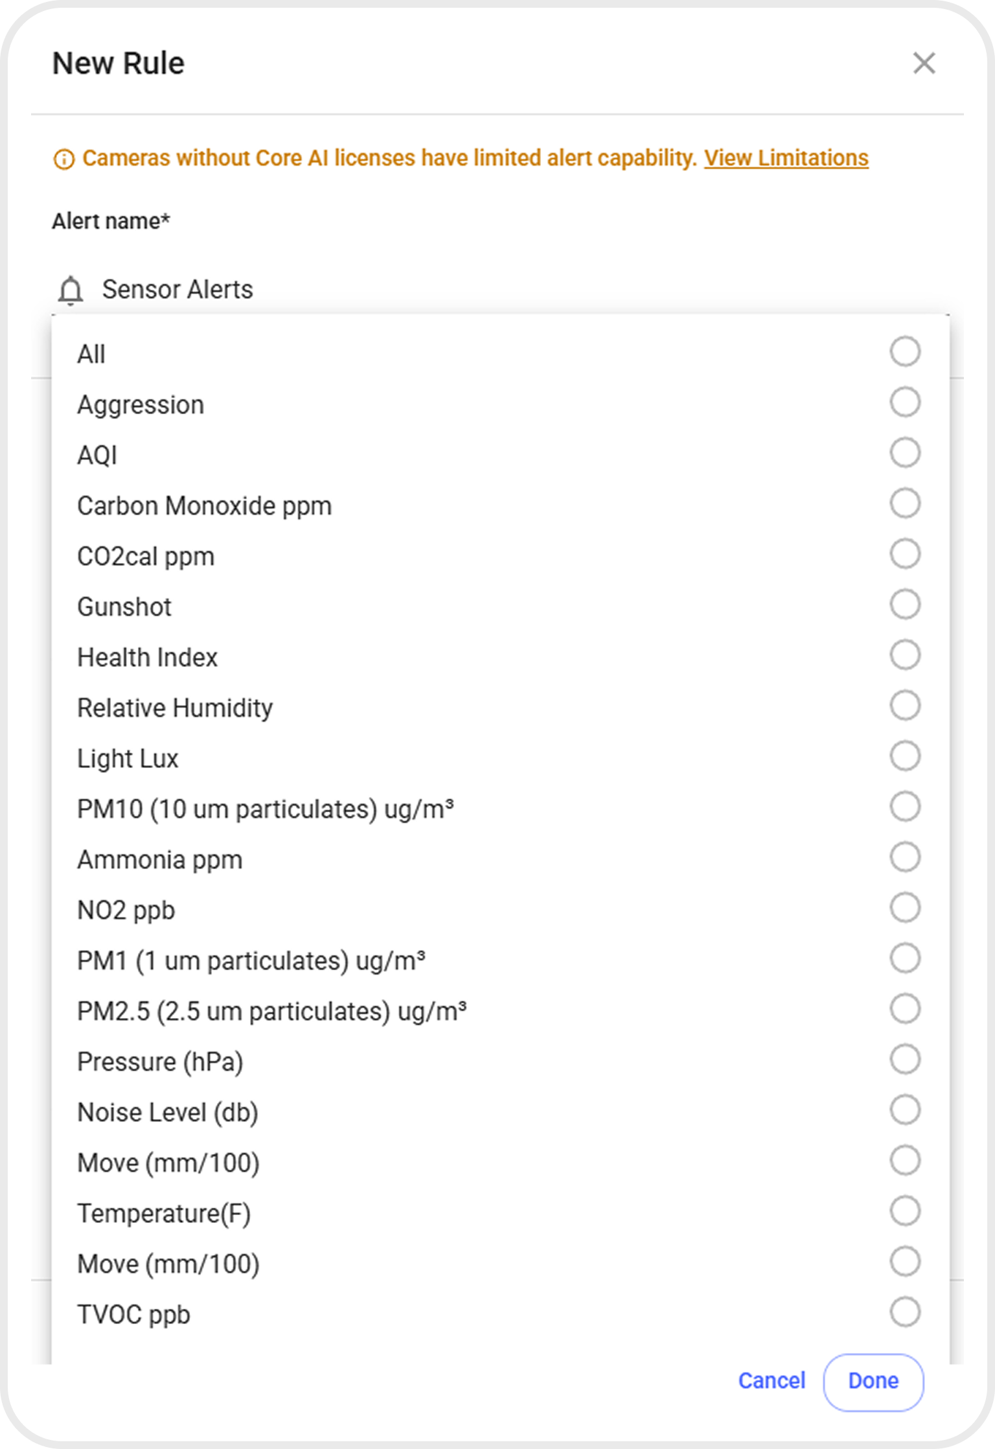Close the New Rule dialog
Viewport: 995px width, 1449px height.
[924, 64]
